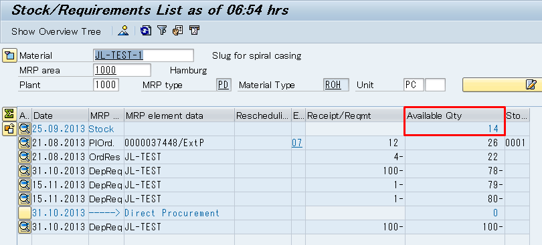The width and height of the screenshot is (542, 245).
Task: Click the pencil edit icon on yellow button
Action: 530,85
